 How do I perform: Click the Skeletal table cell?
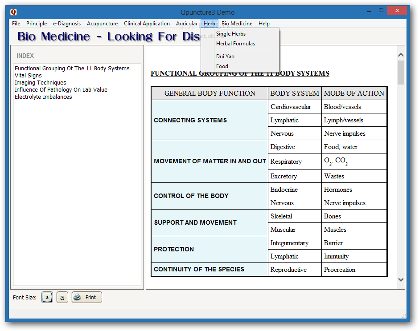[x=295, y=216]
